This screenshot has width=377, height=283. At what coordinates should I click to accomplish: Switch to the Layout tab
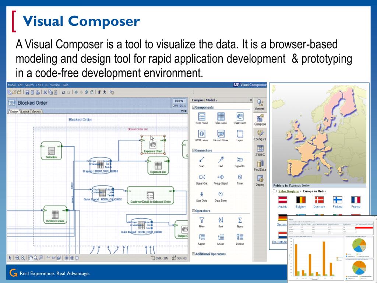coord(25,112)
